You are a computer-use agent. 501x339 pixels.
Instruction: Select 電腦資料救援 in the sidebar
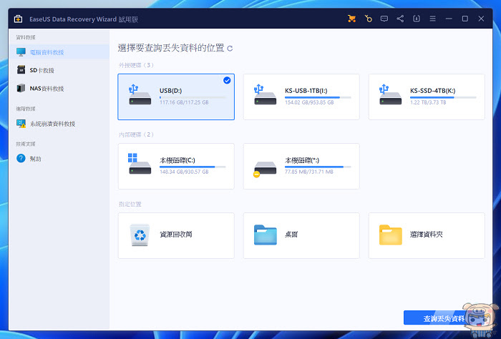(x=59, y=52)
